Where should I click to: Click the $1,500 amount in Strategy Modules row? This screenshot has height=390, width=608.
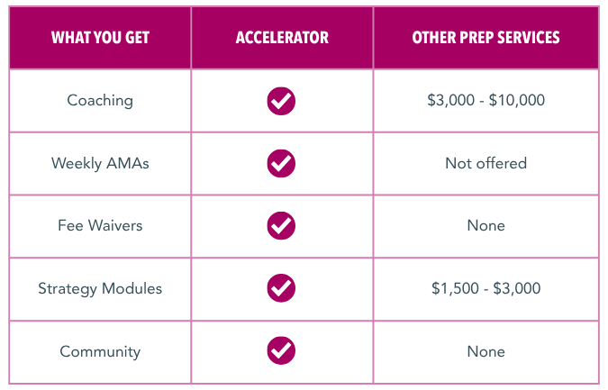point(455,288)
